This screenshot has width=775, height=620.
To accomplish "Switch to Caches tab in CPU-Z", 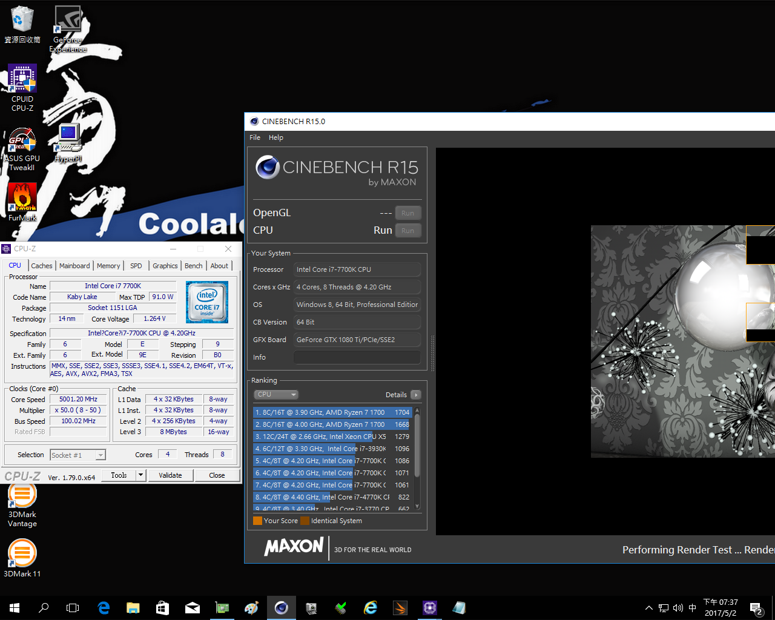I will pyautogui.click(x=42, y=266).
